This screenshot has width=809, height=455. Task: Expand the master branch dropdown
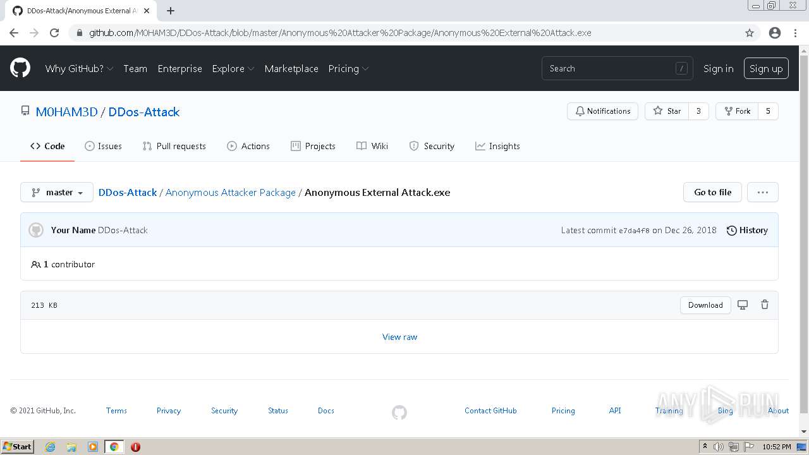(x=57, y=192)
